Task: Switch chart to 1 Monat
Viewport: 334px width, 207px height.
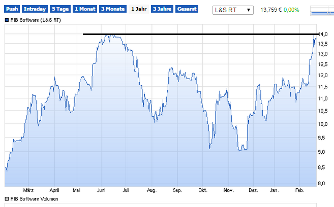Action: pos(84,10)
